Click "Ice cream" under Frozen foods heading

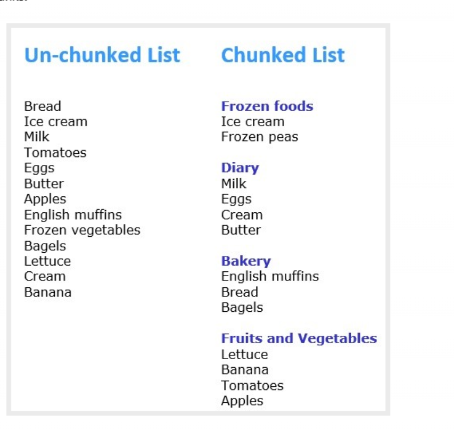[x=253, y=122]
